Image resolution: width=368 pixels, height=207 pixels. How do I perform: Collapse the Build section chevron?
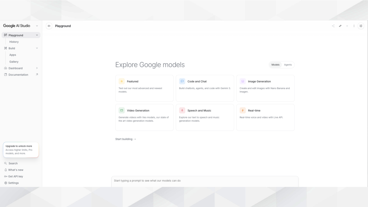coord(37,48)
